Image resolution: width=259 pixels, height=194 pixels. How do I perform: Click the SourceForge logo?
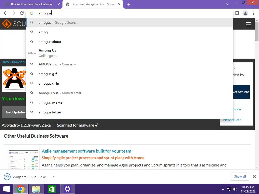(x=14, y=24)
